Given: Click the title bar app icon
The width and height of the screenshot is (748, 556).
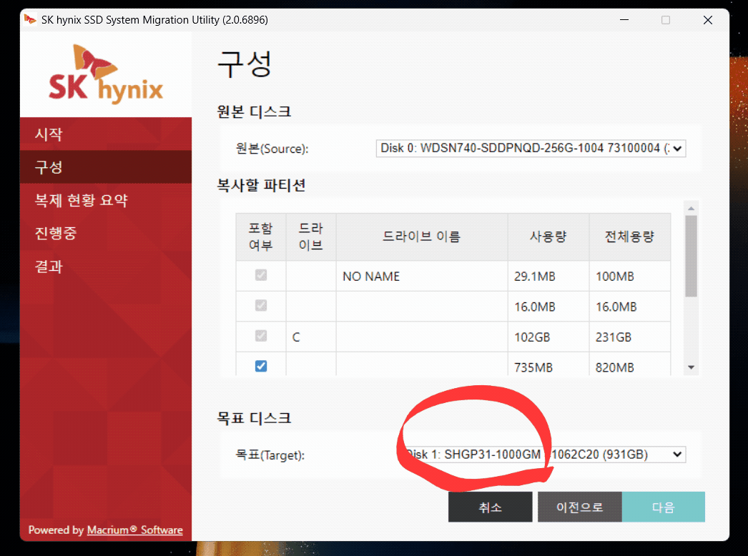Looking at the screenshot, I should point(30,19).
